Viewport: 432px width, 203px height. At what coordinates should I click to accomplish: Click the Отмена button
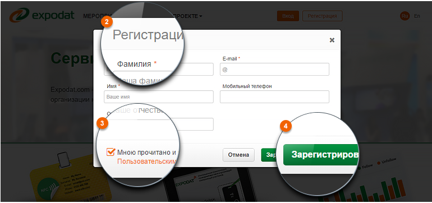click(238, 155)
